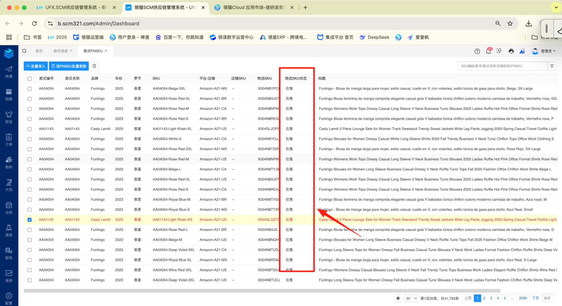Open the page size dropdown showing 20
The height and width of the screenshot is (306, 562).
pos(411,298)
